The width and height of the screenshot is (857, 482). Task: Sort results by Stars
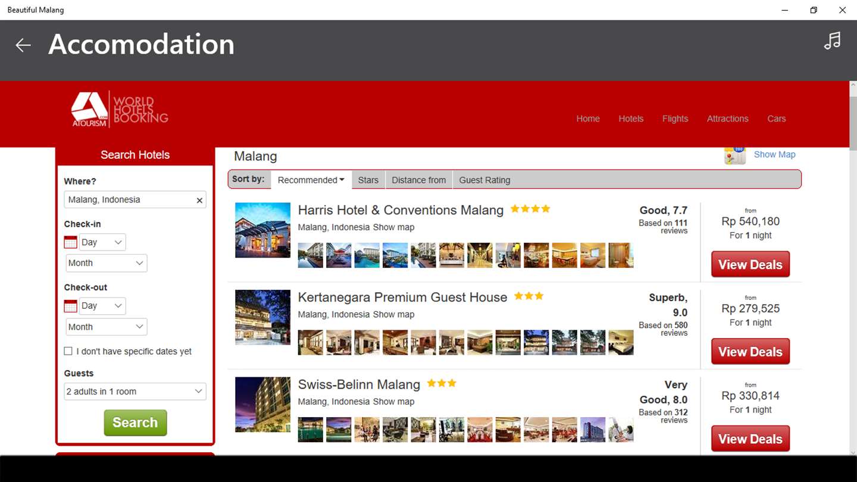(368, 180)
